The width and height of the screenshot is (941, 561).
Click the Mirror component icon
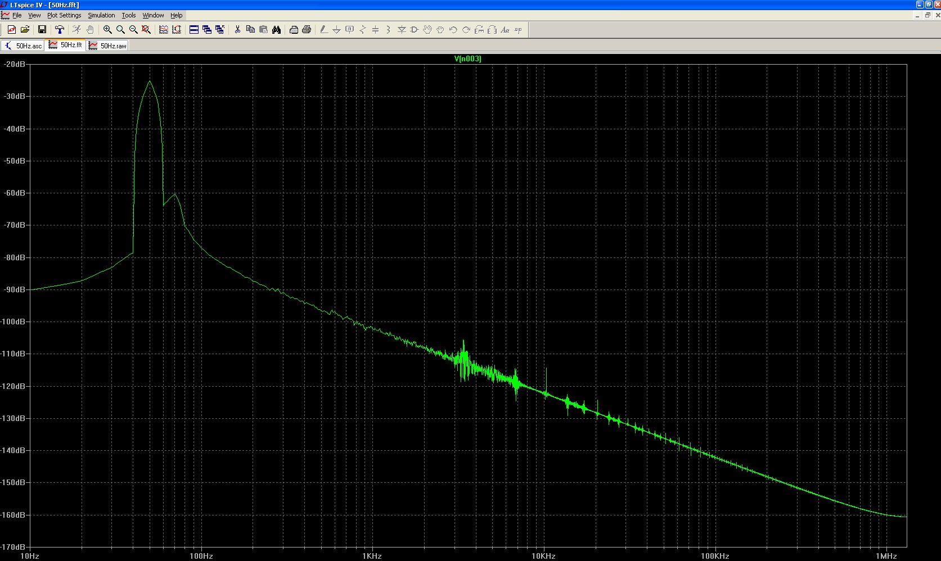point(492,30)
